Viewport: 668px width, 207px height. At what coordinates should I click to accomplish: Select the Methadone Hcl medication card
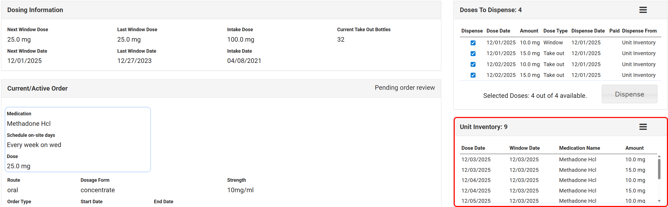(x=78, y=140)
